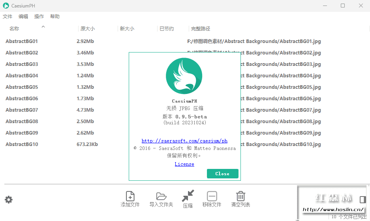This screenshot has width=370, height=221.
Task: Start compression with the 压缩 icon
Action: 188,196
